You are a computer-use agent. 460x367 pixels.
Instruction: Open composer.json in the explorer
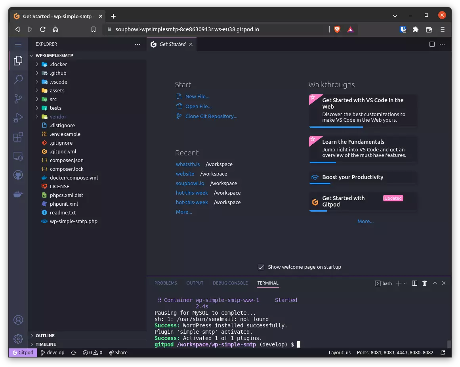(67, 160)
